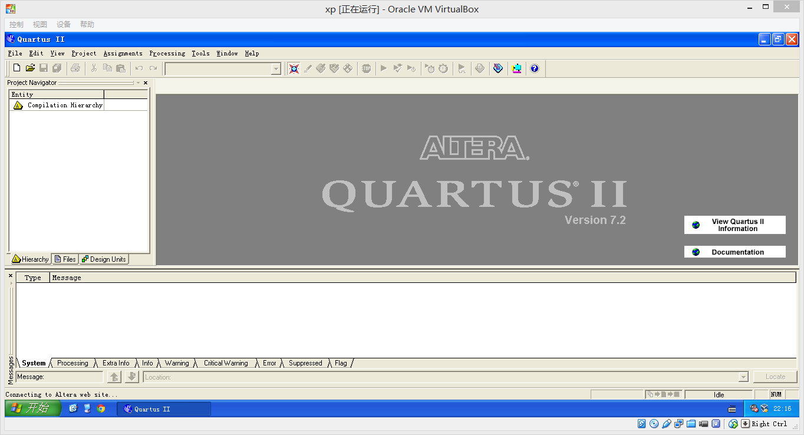Viewport: 804px width, 435px height.
Task: Open the Project Navigator panel options arrow
Action: 139,83
